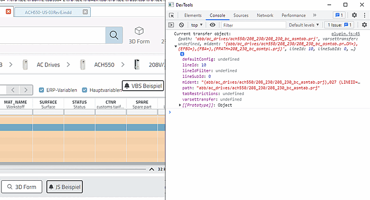This screenshot has height=200, width=370.
Task: Click the bottom 3D Form button
Action: click(x=22, y=187)
